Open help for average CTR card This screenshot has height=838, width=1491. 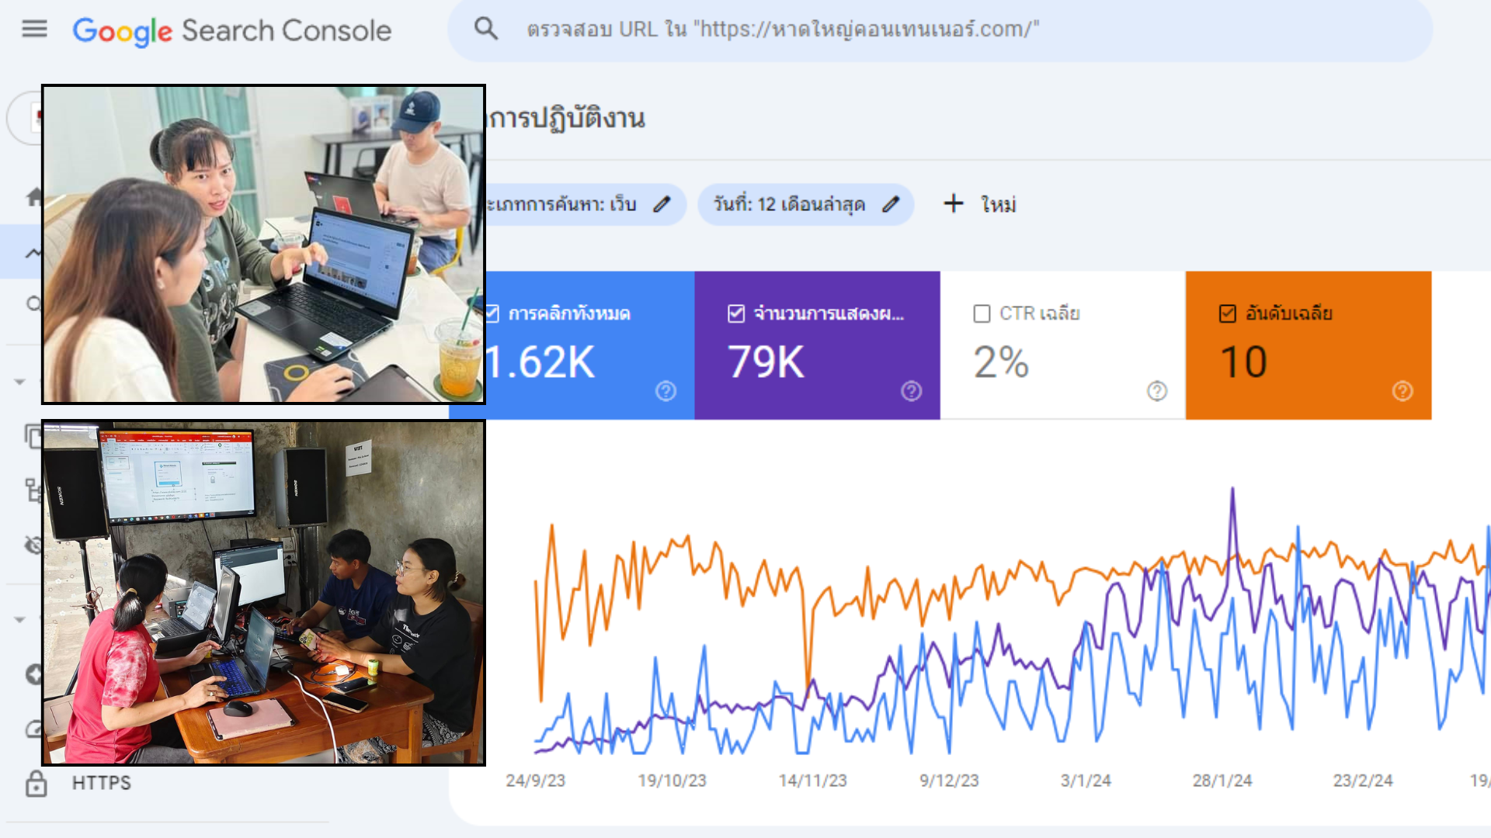(1157, 391)
